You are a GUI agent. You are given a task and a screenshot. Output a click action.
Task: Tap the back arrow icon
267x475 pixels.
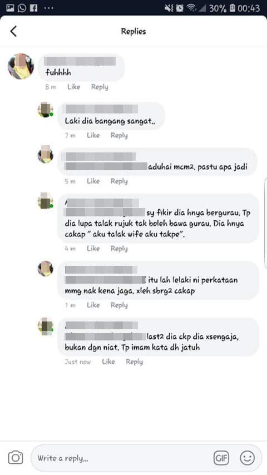tap(13, 31)
